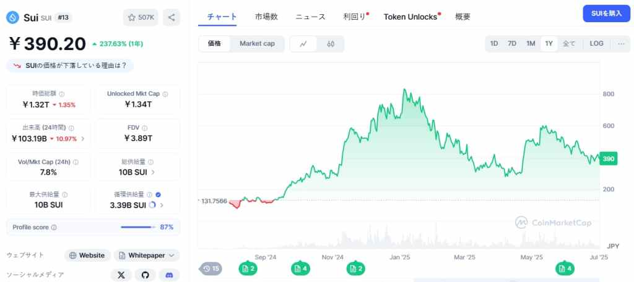Open the ニュース tab
The image size is (634, 282).
pyautogui.click(x=310, y=17)
